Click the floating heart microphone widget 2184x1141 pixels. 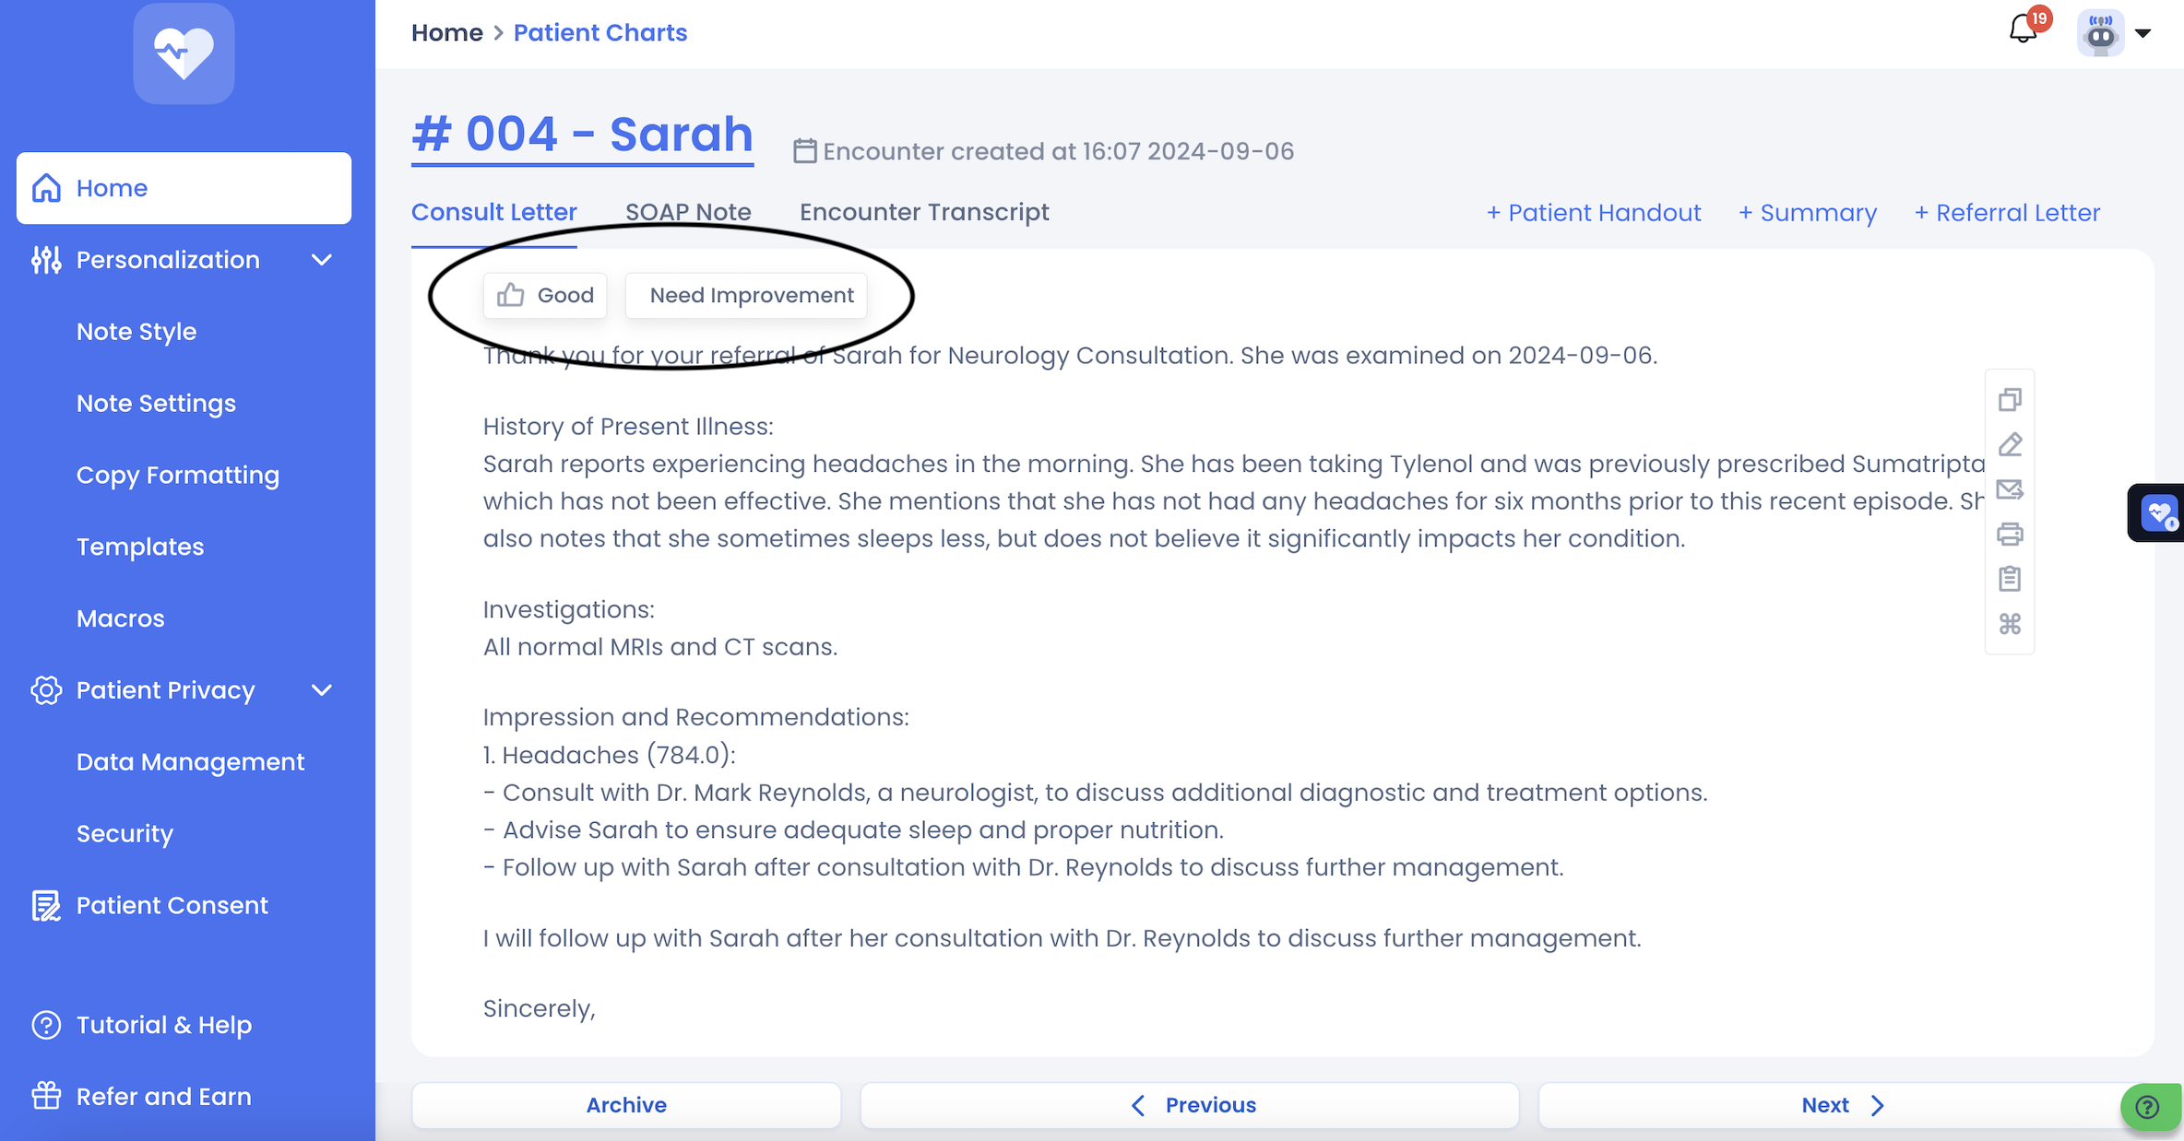click(2158, 512)
